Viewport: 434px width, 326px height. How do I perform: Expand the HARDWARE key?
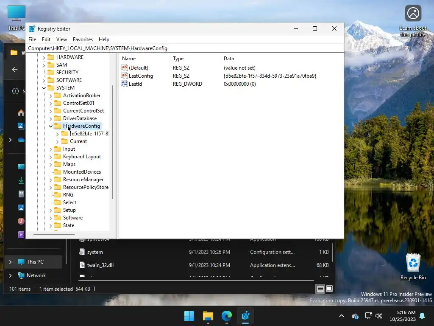[x=44, y=58]
